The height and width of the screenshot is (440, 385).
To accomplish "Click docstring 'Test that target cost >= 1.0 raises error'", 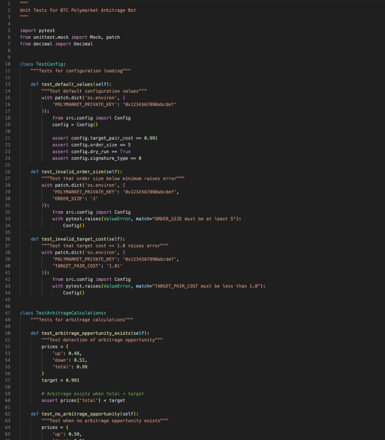I will [105, 246].
